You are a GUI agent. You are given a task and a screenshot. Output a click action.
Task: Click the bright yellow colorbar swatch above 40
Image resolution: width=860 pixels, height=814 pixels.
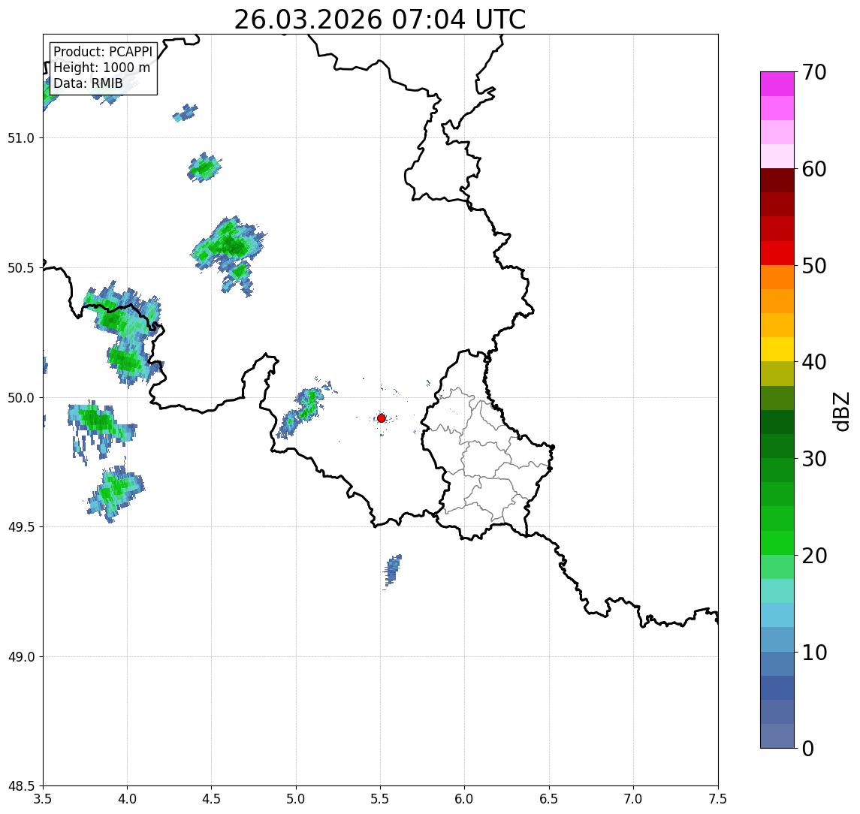tap(777, 349)
